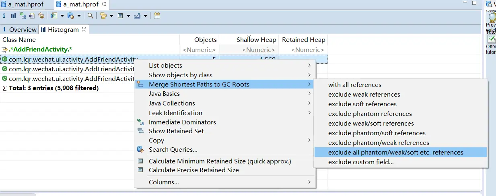Close the Histogram tab
This screenshot has width=496, height=196.
[84, 29]
